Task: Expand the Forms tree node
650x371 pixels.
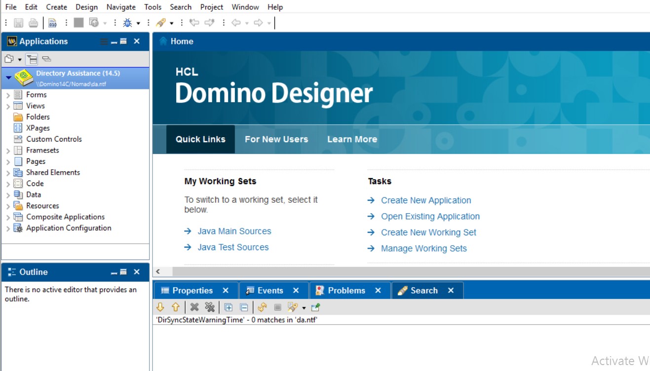Action: pos(8,95)
